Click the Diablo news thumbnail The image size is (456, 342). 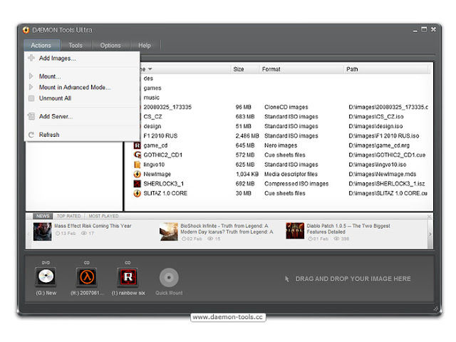click(295, 231)
